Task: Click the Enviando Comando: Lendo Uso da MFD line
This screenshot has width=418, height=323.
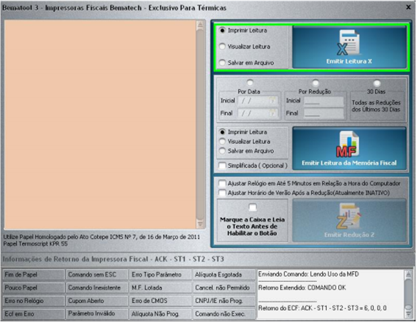Action: tap(308, 274)
